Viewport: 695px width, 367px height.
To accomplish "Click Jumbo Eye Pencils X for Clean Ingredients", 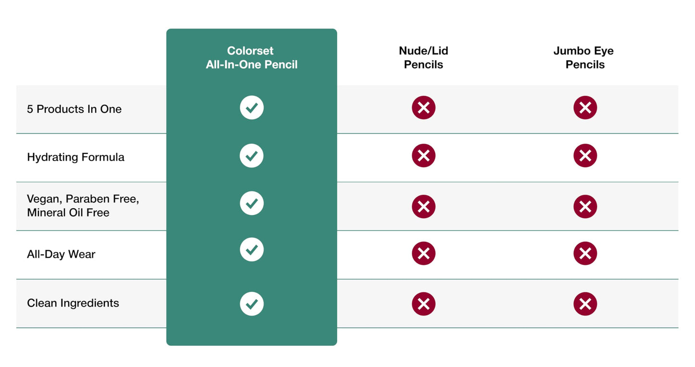I will 585,304.
